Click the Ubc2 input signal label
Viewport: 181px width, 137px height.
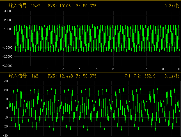tap(25, 6)
